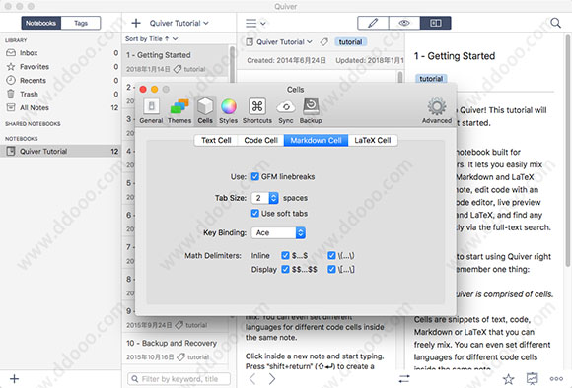This screenshot has width=572, height=388.
Task: Go to next note arrow
Action: pos(272,379)
